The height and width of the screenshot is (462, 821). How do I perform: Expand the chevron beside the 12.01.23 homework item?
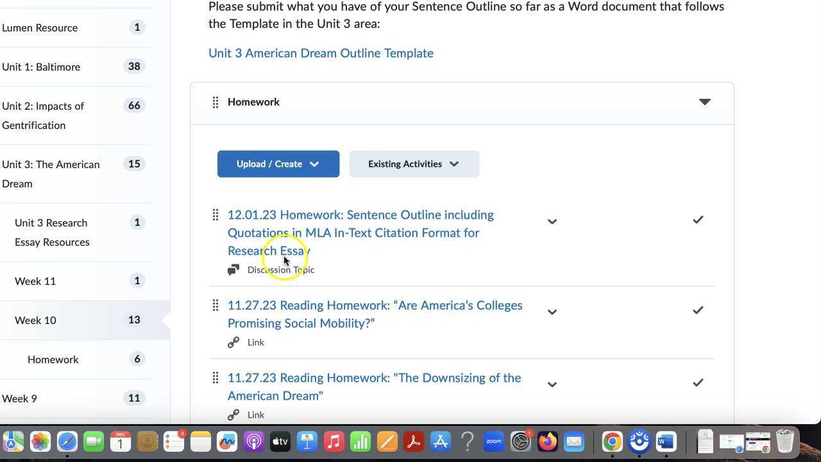click(x=552, y=221)
